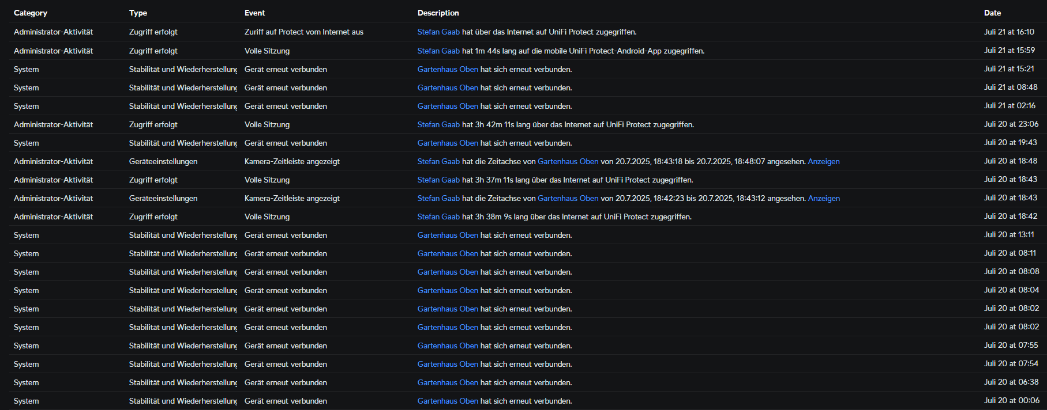Select the 'Juli 21 at 08:48' date cell
Viewport: 1047px width, 410px height.
[1011, 87]
